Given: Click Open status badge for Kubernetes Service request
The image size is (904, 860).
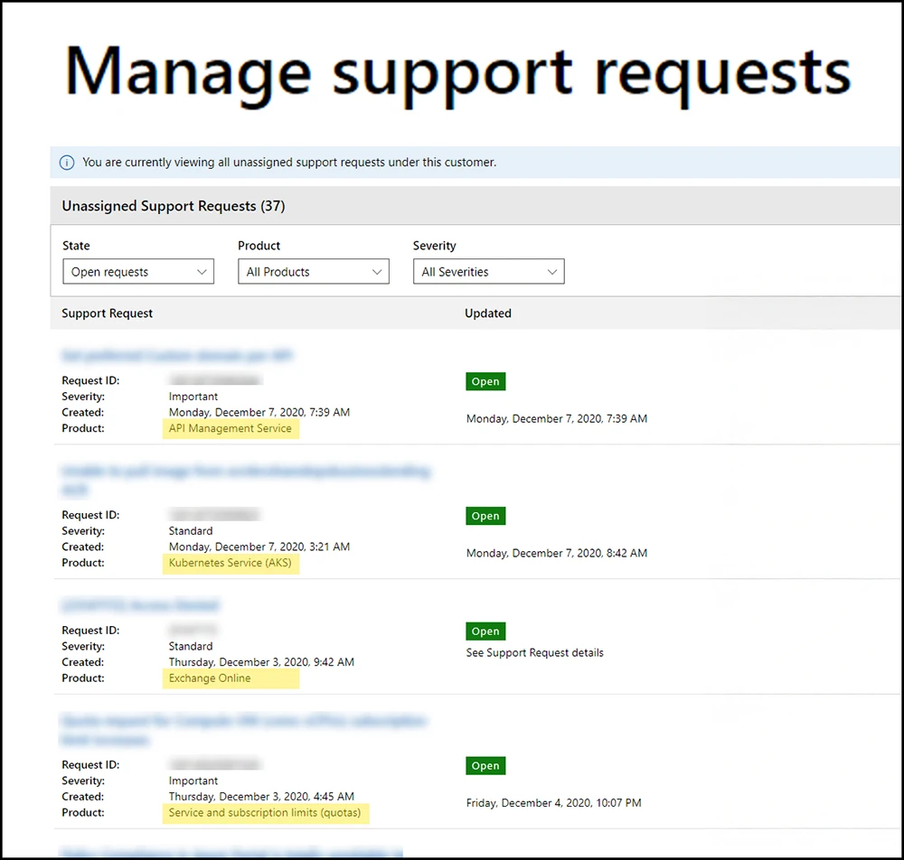Looking at the screenshot, I should click(x=485, y=516).
